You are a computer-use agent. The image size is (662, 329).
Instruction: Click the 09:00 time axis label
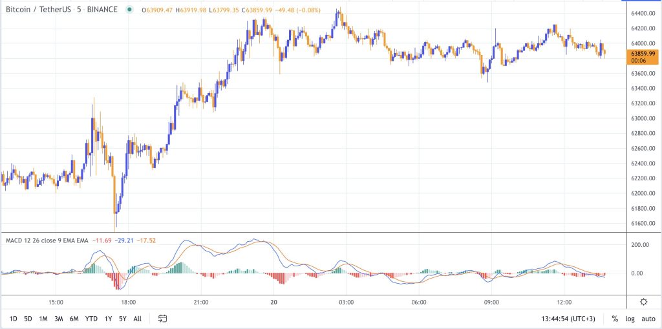pyautogui.click(x=492, y=302)
